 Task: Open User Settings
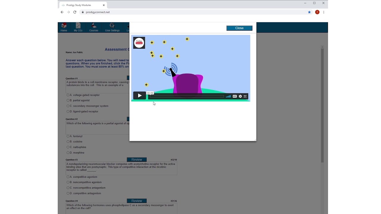click(112, 27)
